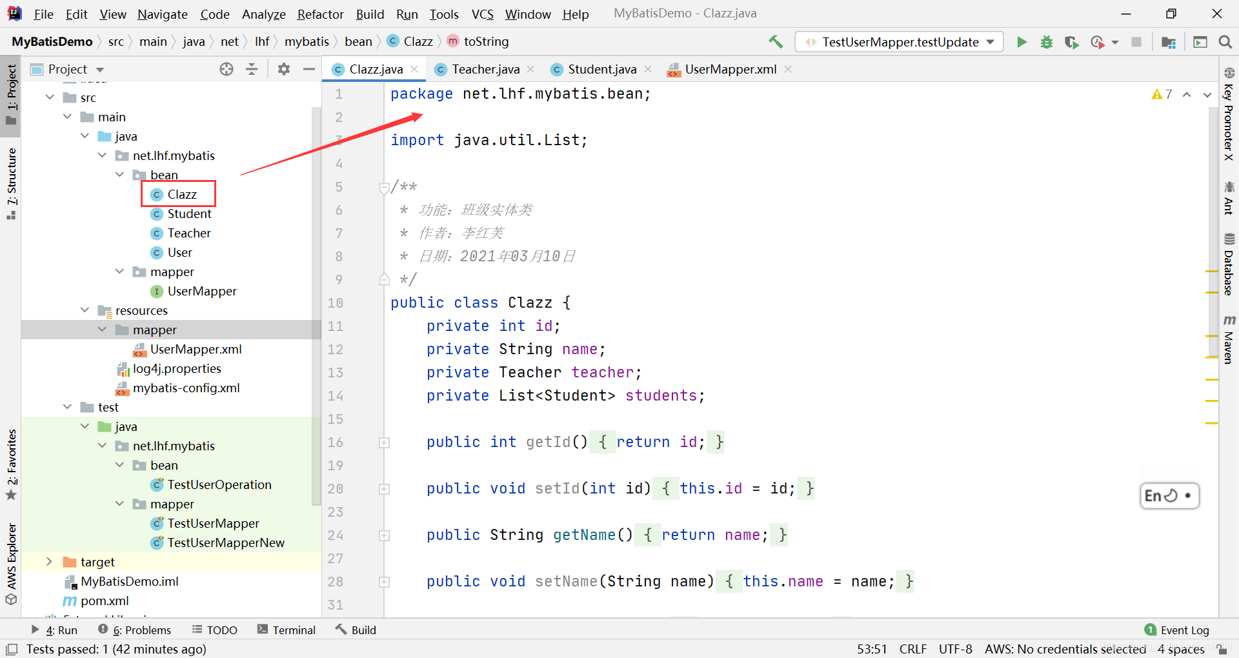Open Project panel settings gear
The image size is (1239, 658).
(283, 69)
